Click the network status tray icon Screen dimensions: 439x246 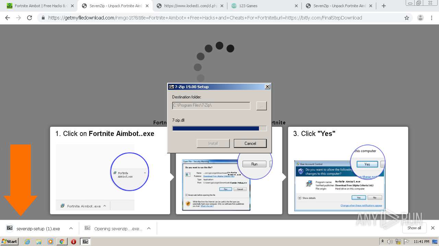click(398, 242)
